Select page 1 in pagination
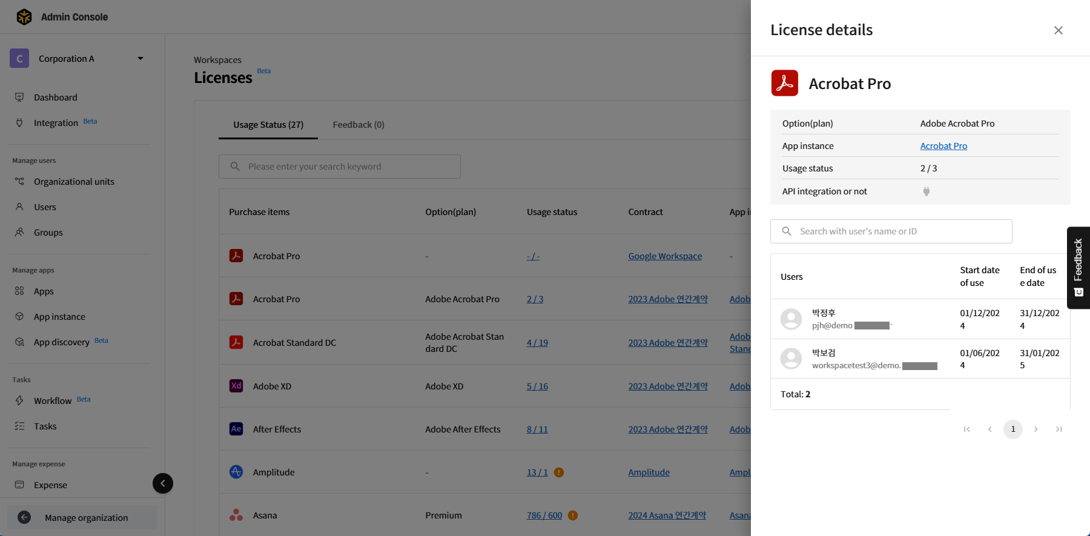Screen dimensions: 1090x536 1013,429
